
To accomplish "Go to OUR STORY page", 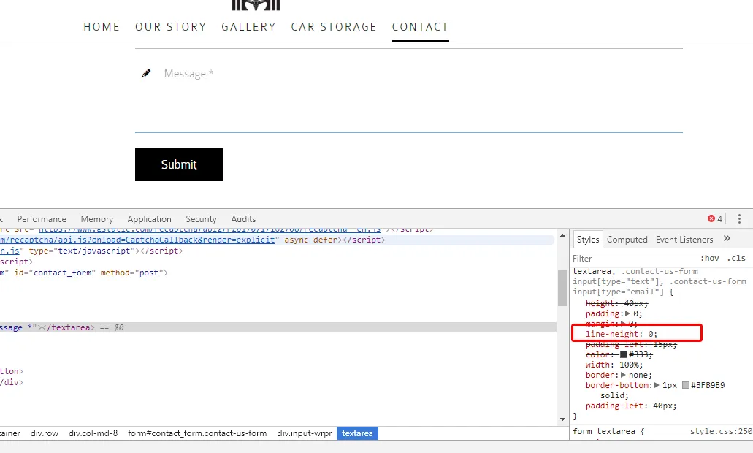I will [x=170, y=27].
